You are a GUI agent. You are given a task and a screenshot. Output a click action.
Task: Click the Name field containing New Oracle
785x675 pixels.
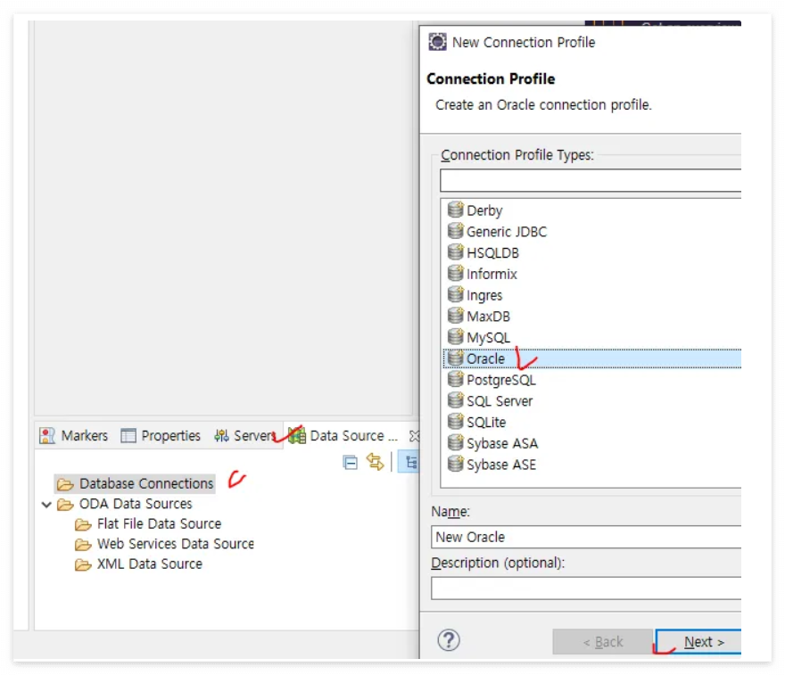(x=586, y=537)
